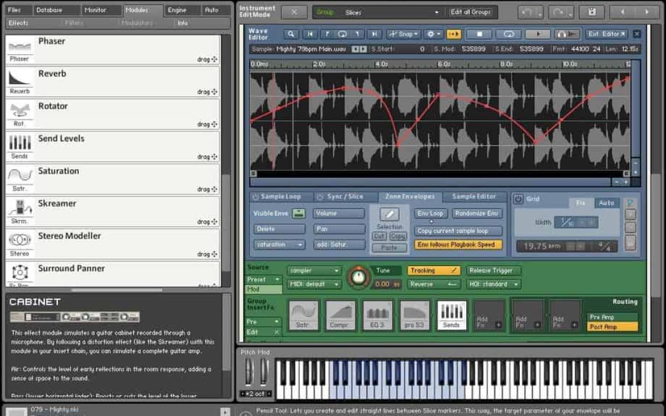Open the HQI: standard dropdown
The width and height of the screenshot is (666, 416).
coord(493,284)
